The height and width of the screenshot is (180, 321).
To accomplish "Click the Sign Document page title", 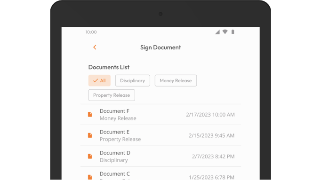I will [160, 47].
